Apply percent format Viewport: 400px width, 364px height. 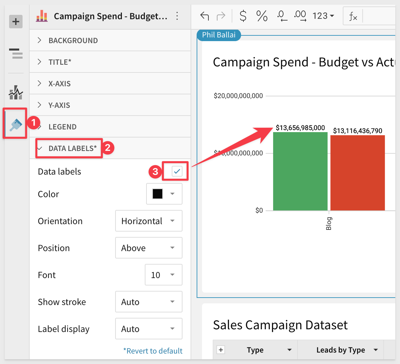(262, 16)
